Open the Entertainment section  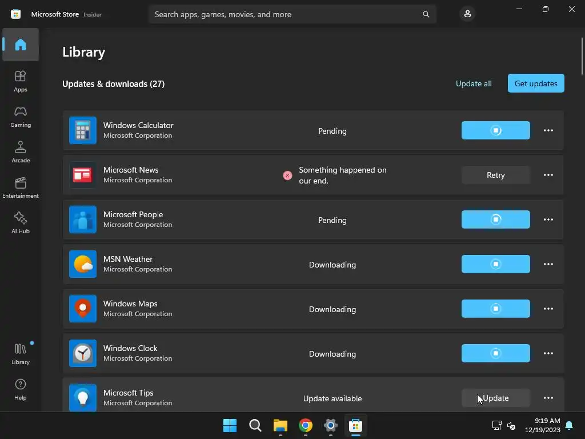(x=21, y=187)
